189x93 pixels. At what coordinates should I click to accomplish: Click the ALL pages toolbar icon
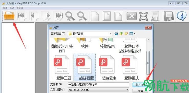pos(155,16)
